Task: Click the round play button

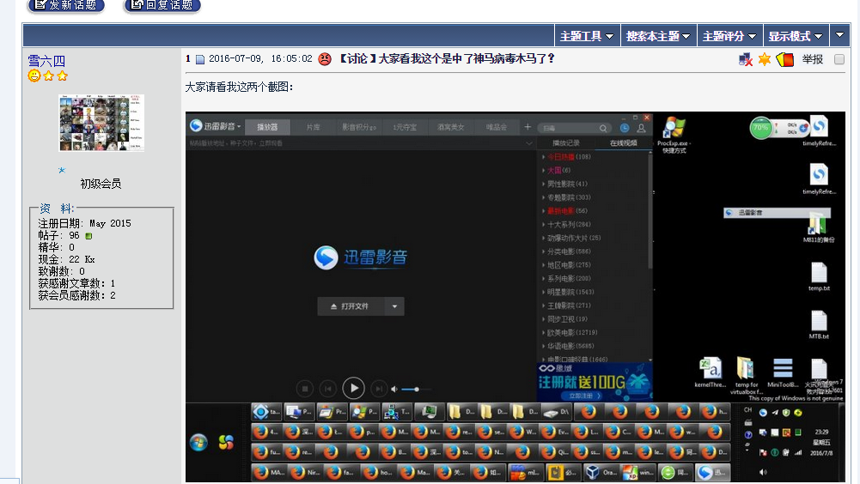Action: pos(354,388)
